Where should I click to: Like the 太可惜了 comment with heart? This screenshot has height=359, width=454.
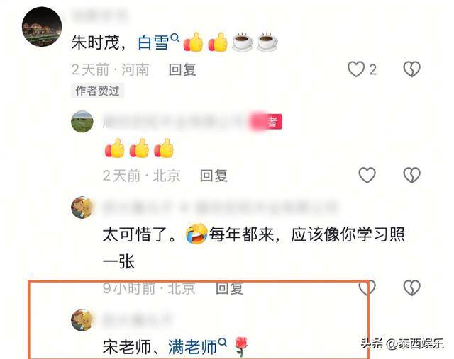[367, 287]
